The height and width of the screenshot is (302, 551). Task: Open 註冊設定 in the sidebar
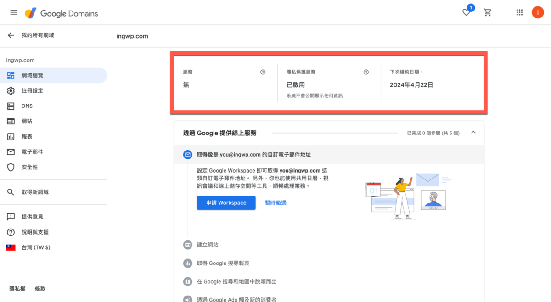coord(53,91)
